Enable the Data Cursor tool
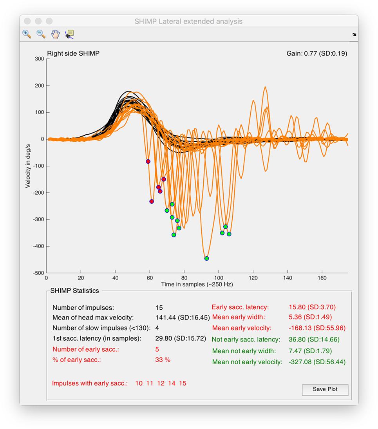Viewport: 378px width, 429px height. click(69, 34)
